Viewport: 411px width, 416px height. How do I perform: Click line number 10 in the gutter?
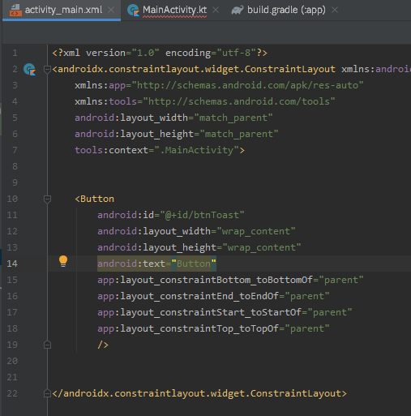point(12,199)
